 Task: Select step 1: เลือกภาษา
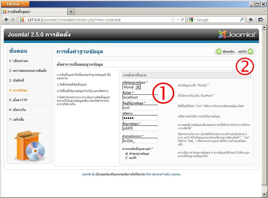19,61
